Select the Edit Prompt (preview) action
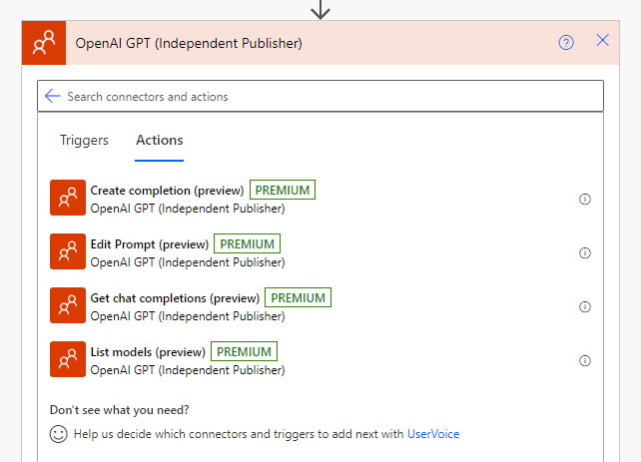 pyautogui.click(x=150, y=243)
